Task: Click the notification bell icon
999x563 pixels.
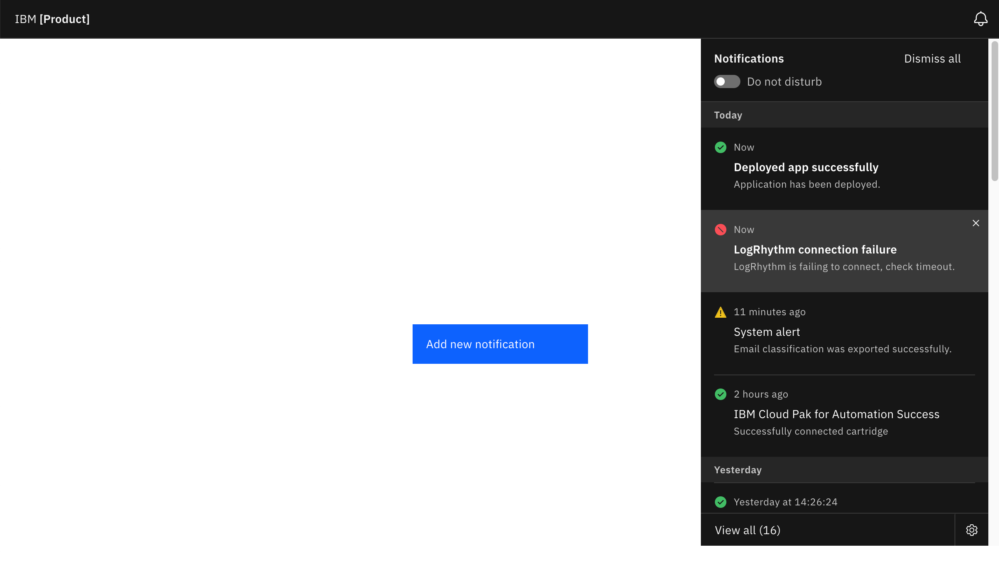Action: 980,19
